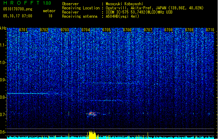The image size is (218, 139).
Task: Click the 0703 time marker
Action: (65, 30)
